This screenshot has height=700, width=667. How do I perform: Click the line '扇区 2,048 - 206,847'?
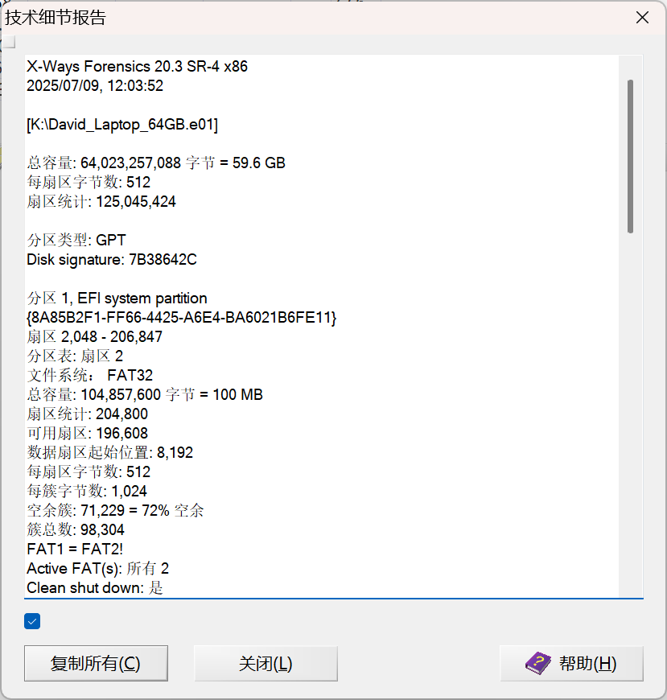click(x=95, y=336)
